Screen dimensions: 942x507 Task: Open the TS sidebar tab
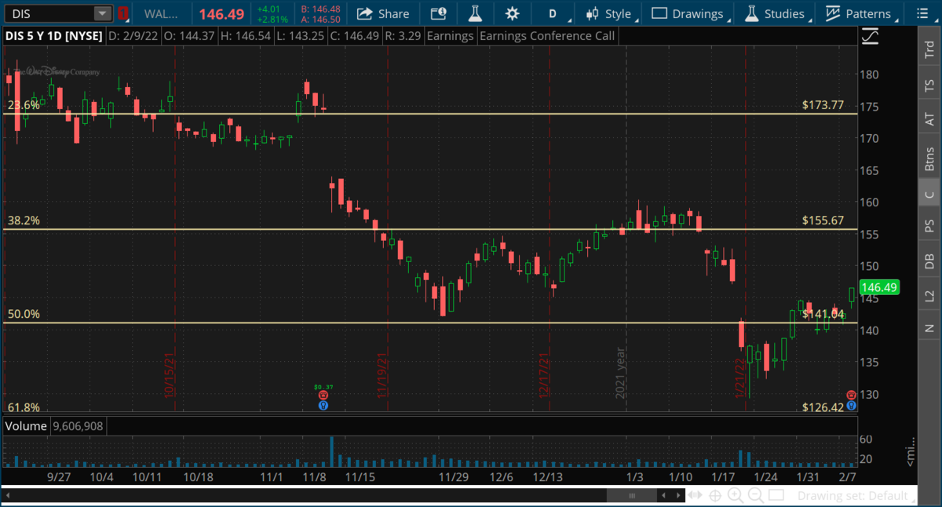pos(929,86)
